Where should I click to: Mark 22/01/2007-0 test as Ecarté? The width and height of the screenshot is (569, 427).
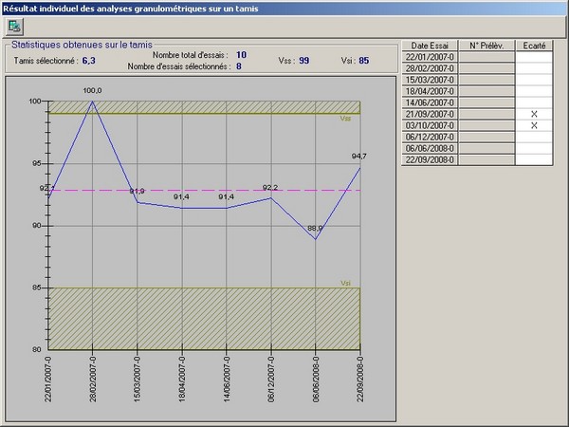(533, 57)
